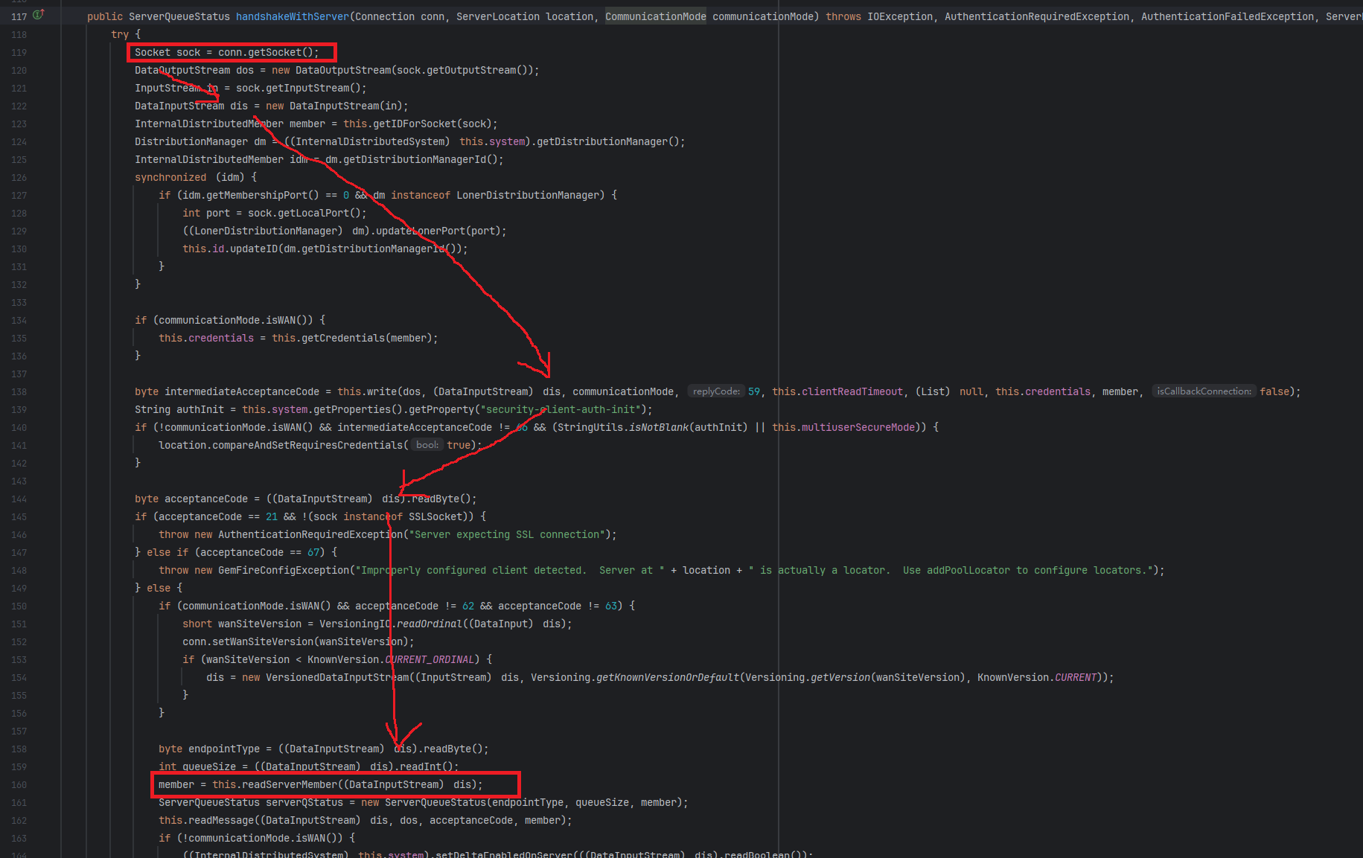Click getCredentials on line 135
The height and width of the screenshot is (858, 1363).
343,338
